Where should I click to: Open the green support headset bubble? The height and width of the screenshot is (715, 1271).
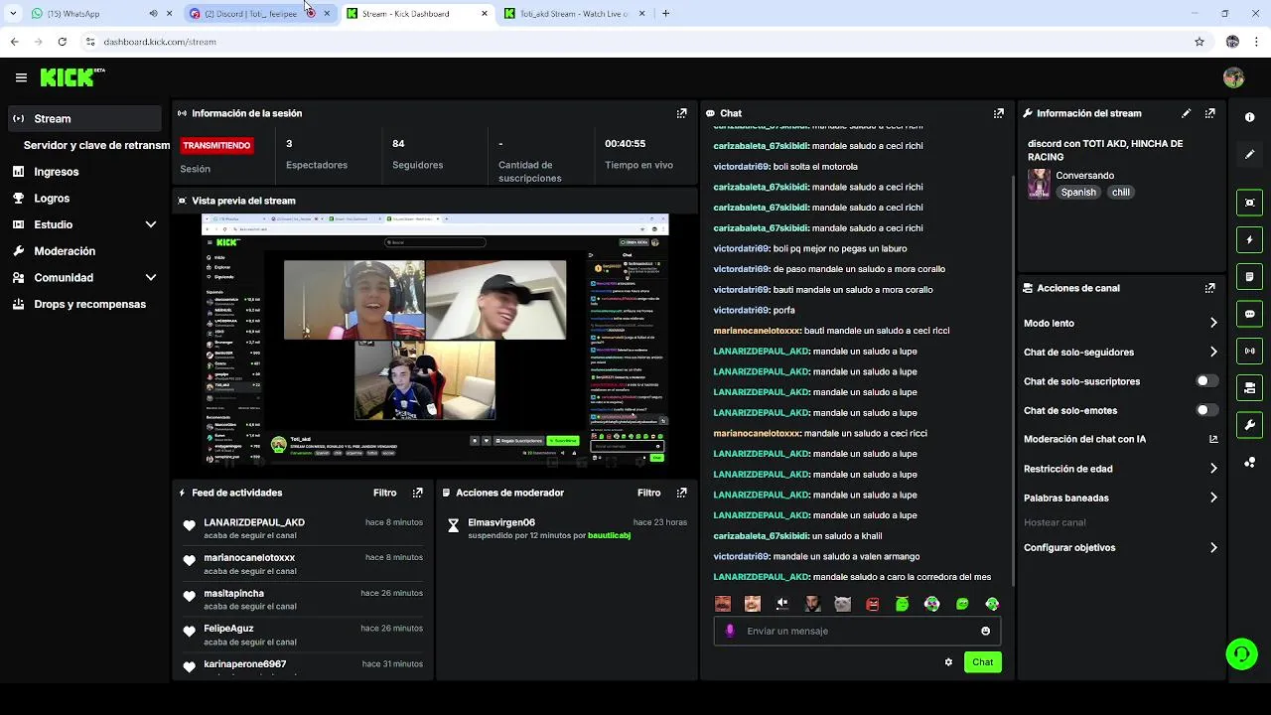click(x=1241, y=653)
